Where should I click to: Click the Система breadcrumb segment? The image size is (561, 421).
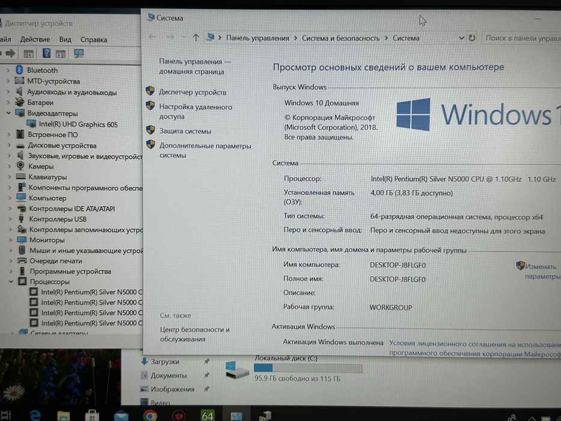coord(406,38)
